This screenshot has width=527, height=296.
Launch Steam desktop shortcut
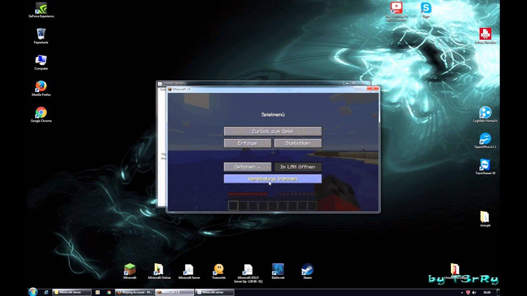tap(308, 271)
